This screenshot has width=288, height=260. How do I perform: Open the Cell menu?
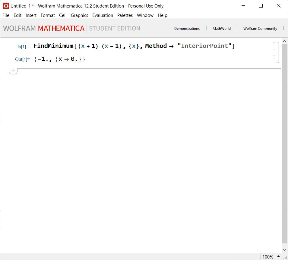(63, 15)
